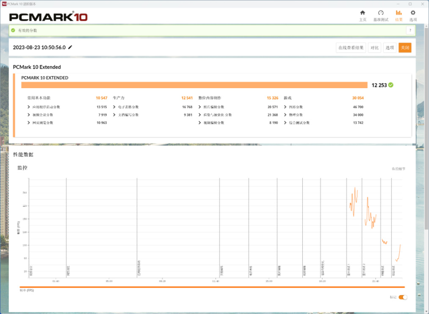The image size is (429, 314).
Task: Open the 监控细节 monitoring details link
Action: (x=399, y=169)
